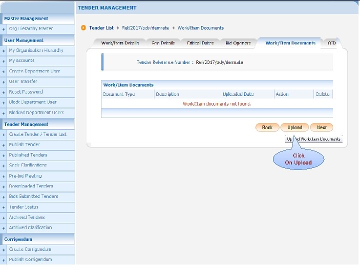
Task: Open Create Corrigendum
Action: 30,249
